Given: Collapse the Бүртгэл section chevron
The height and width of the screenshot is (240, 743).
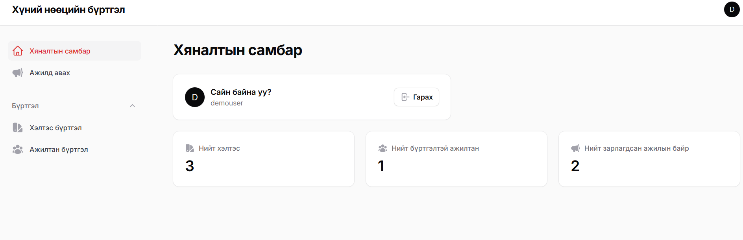Looking at the screenshot, I should [x=133, y=106].
